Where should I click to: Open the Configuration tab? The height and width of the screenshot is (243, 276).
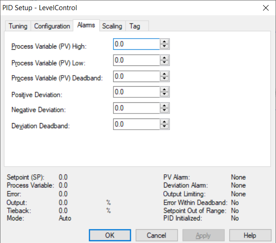click(x=52, y=26)
